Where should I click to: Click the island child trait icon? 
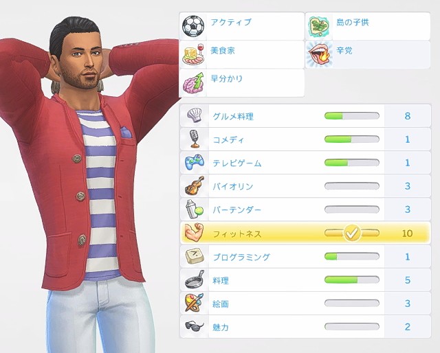319,27
